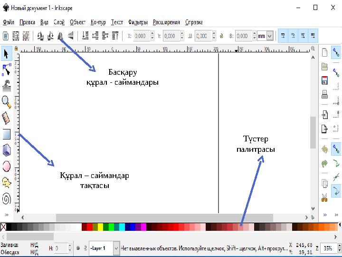Click Cut scissors icon
This screenshot has height=257, width=342.
tap(325, 198)
